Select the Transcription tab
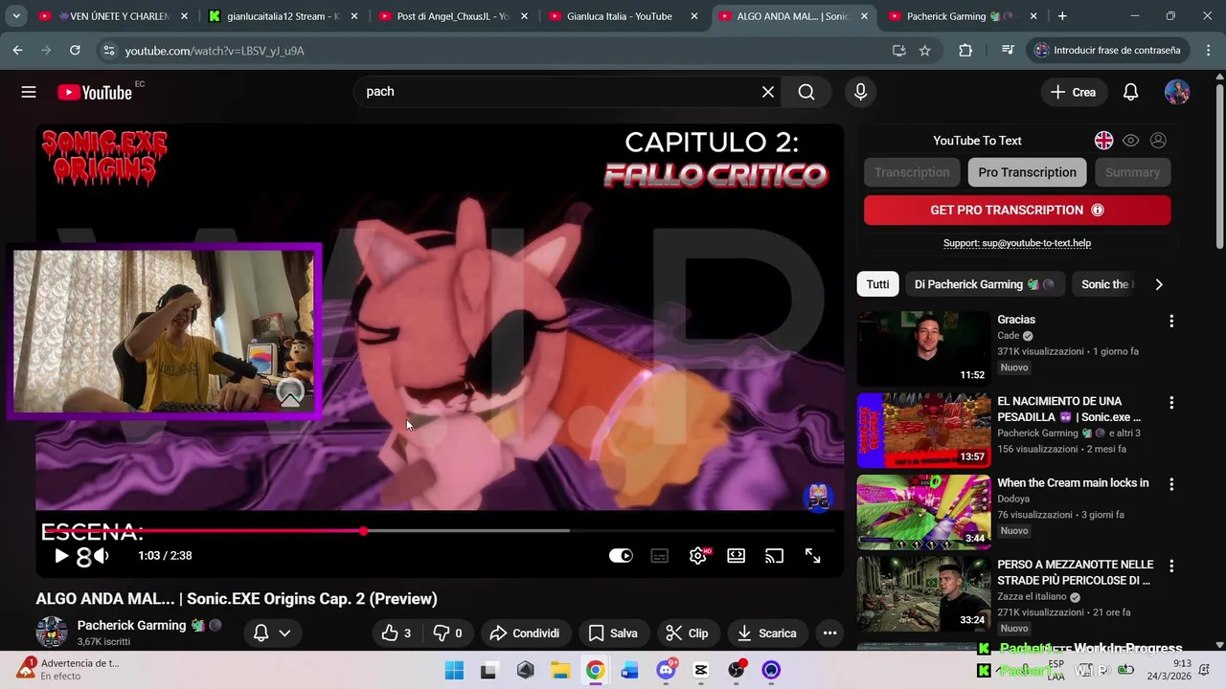Viewport: 1226px width, 689px height. (x=912, y=172)
